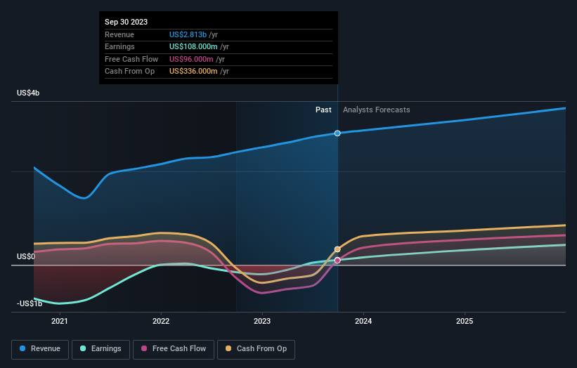Image resolution: width=577 pixels, height=368 pixels.
Task: Click the US$108.000m earnings value in tooltip
Action: [193, 46]
